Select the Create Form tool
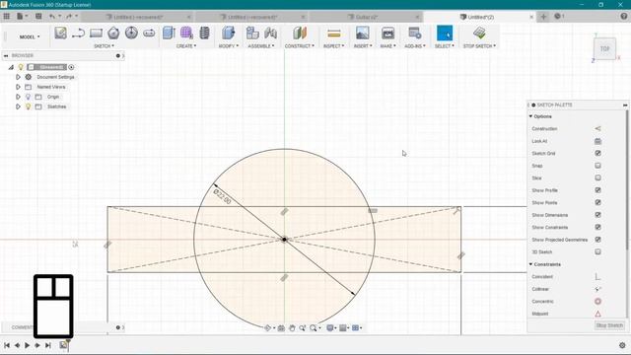The image size is (631, 355). tap(186, 33)
